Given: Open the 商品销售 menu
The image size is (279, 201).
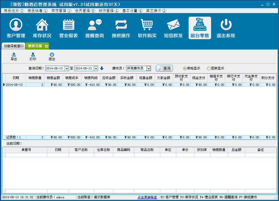Looking at the screenshot, I should pos(38,11).
